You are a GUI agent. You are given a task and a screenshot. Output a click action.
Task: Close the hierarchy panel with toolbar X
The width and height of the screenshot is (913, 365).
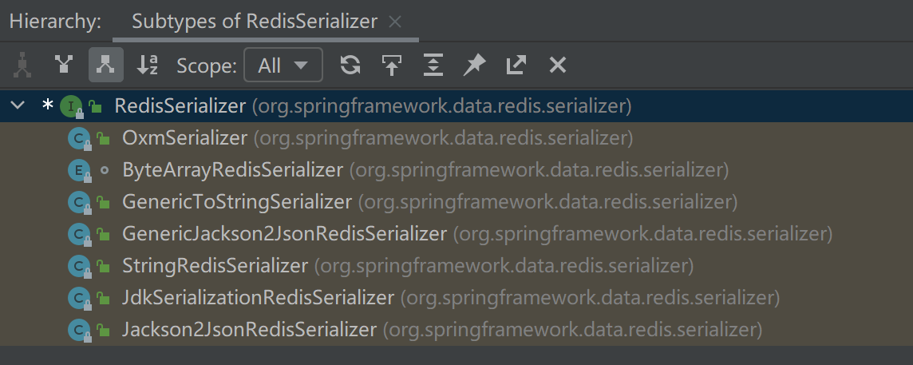pos(558,65)
